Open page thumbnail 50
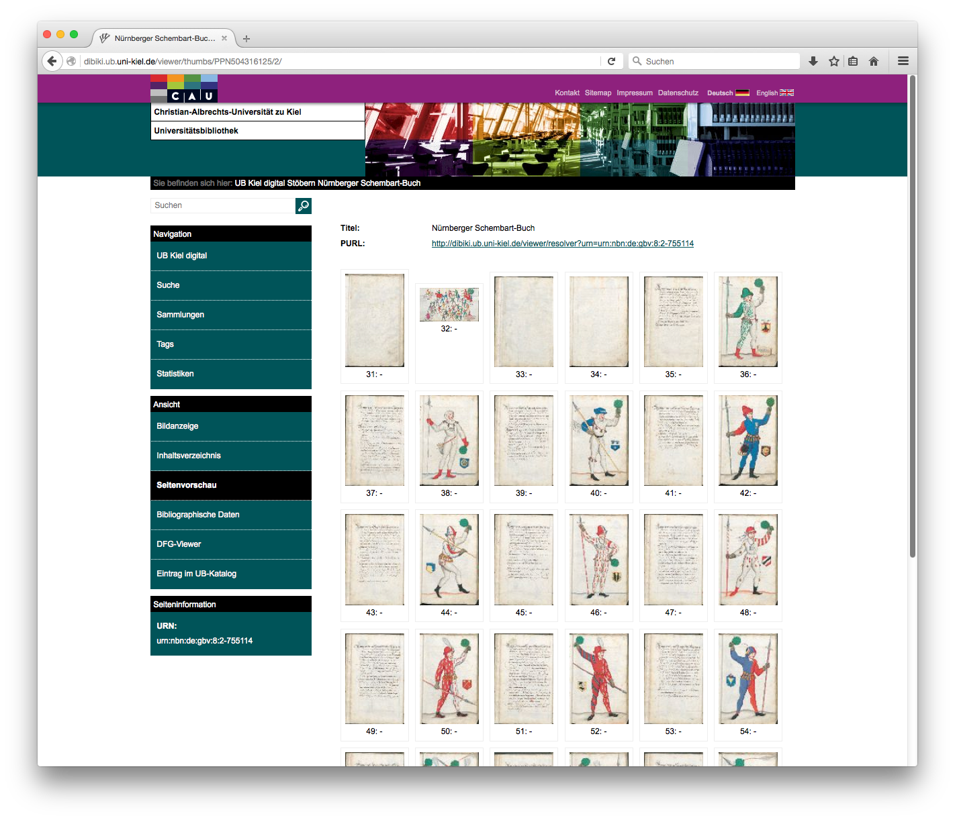The image size is (955, 820). (x=449, y=678)
